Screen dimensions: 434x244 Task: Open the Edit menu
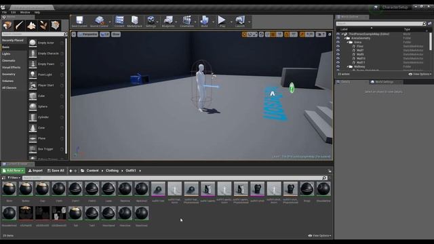[14, 12]
